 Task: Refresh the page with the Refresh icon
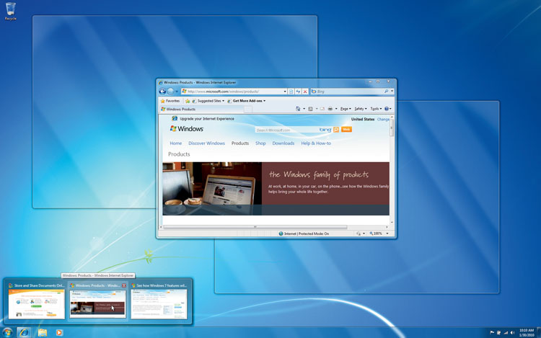point(298,92)
